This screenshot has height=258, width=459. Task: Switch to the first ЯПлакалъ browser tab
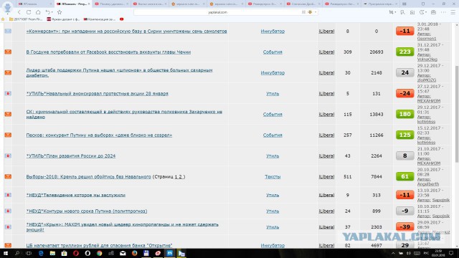pyautogui.click(x=34, y=4)
